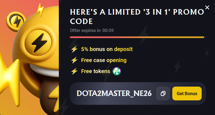This screenshot has height=115, width=215.
Task: Click the mascot's lightning bolt eye
Action: pyautogui.click(x=38, y=42)
